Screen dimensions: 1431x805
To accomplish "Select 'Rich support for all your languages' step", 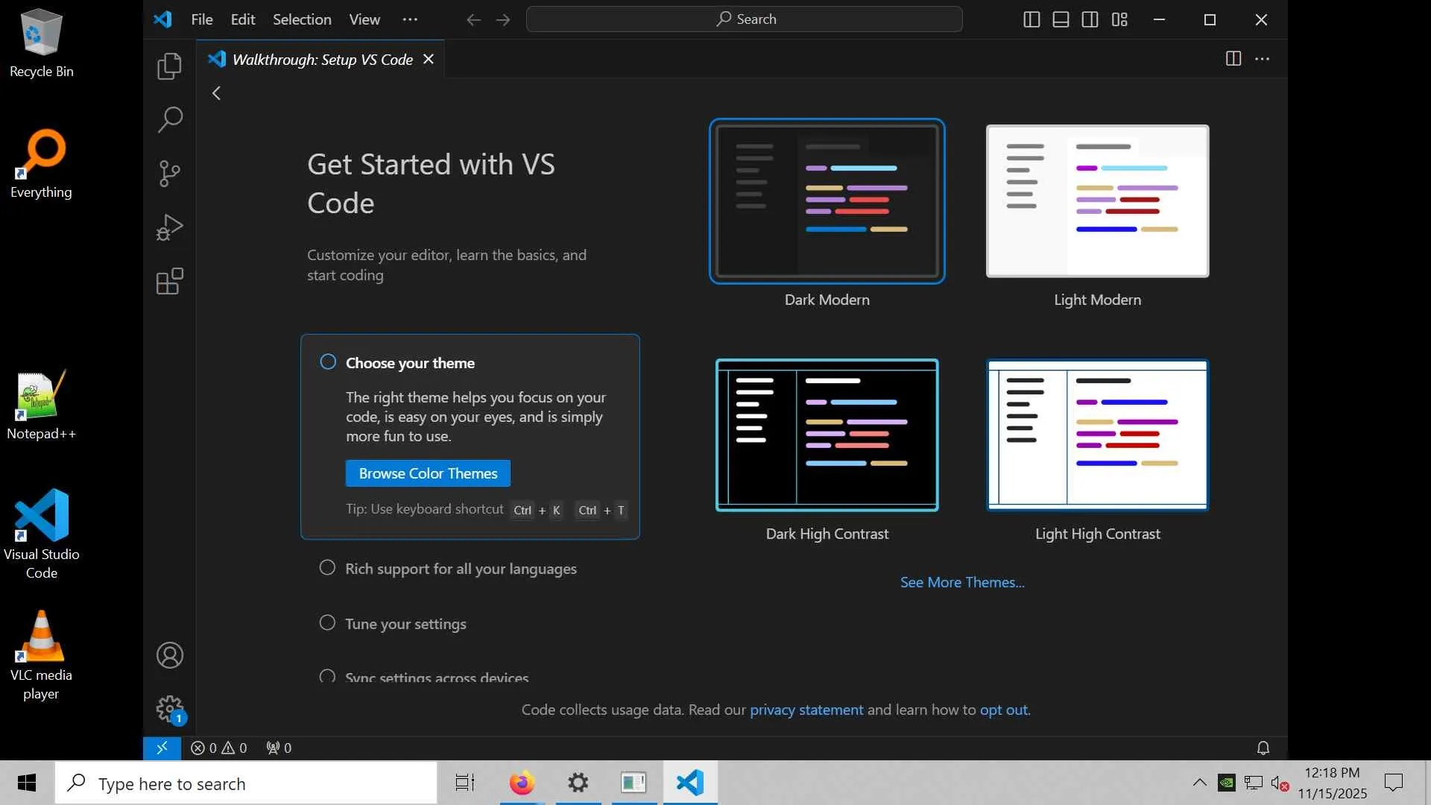I will coord(460,569).
